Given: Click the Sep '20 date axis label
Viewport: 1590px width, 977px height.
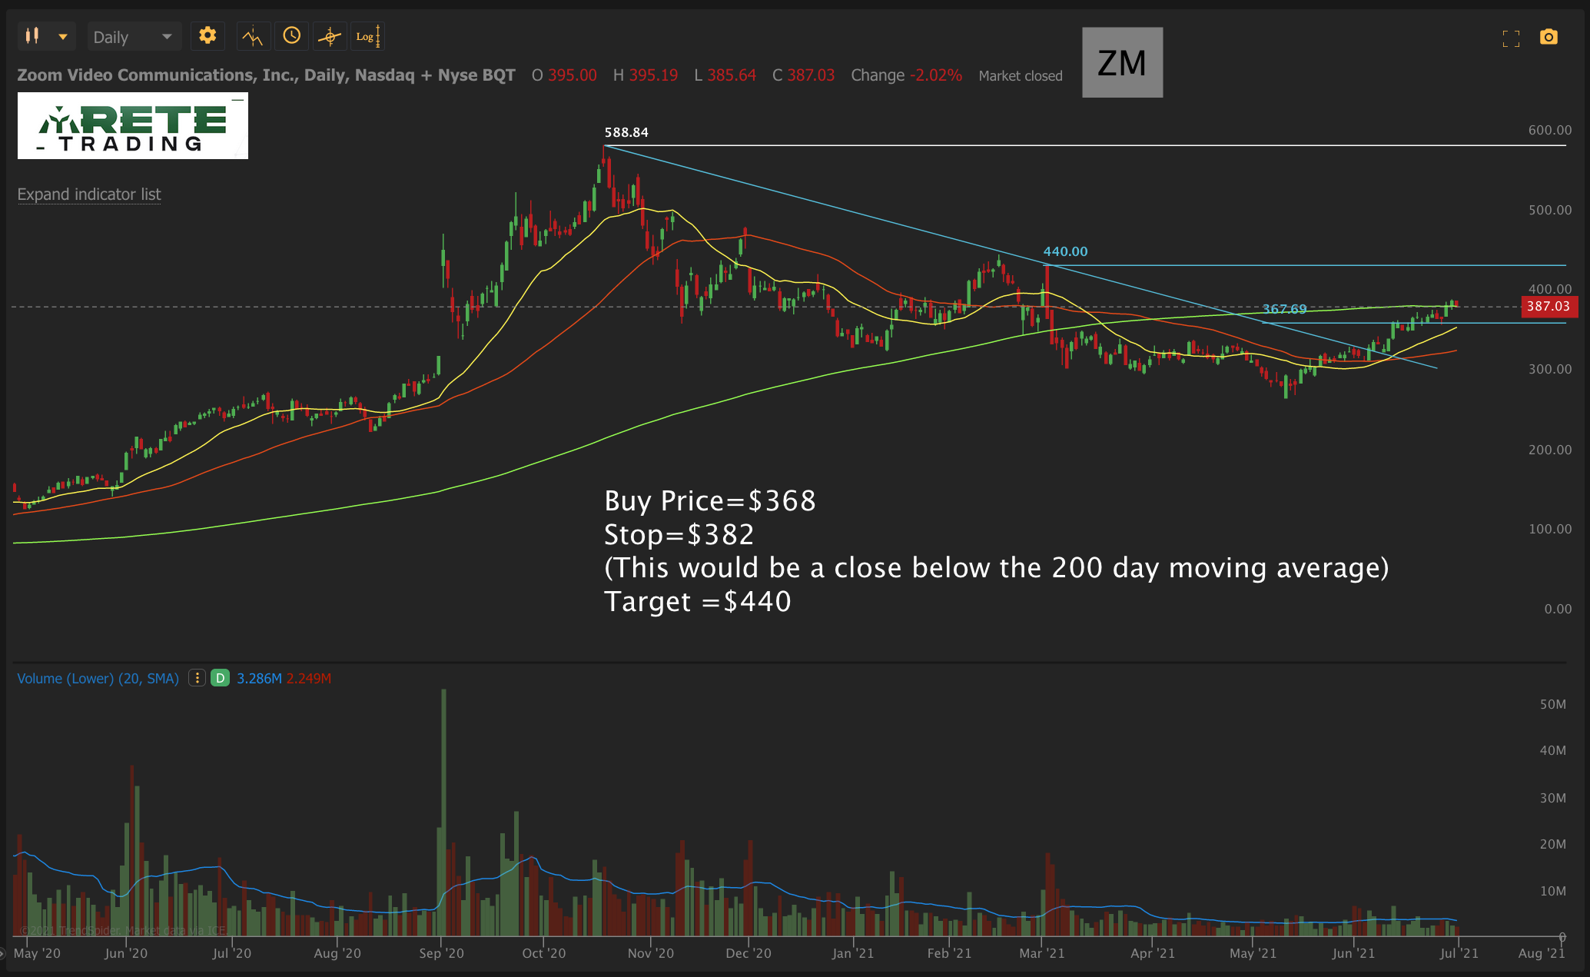Looking at the screenshot, I should [x=441, y=953].
